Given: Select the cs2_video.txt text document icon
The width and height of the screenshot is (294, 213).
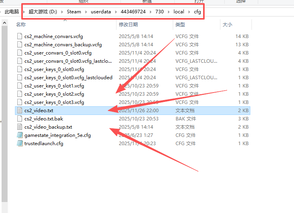Looking at the screenshot, I should [20, 111].
